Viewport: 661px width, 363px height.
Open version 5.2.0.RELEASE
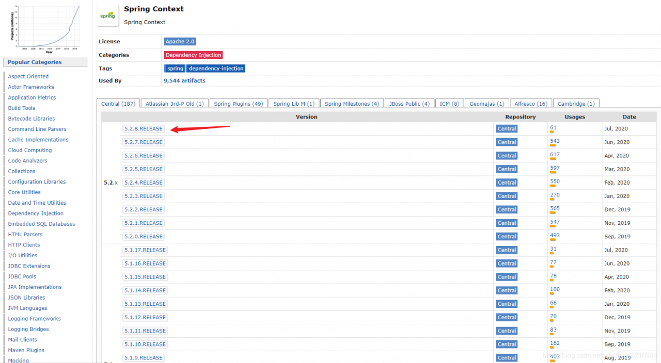(x=144, y=236)
